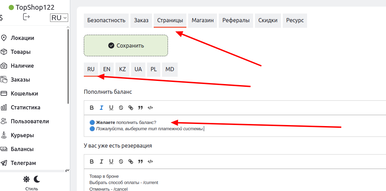386x191 pixels.
Task: Open the RU language dropdown in sidebar
Action: pyautogui.click(x=59, y=18)
